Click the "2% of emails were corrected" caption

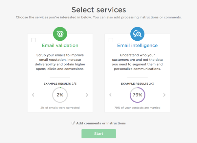(60, 108)
